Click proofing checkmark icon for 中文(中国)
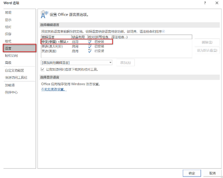This screenshot has width=223, height=178. [90, 41]
